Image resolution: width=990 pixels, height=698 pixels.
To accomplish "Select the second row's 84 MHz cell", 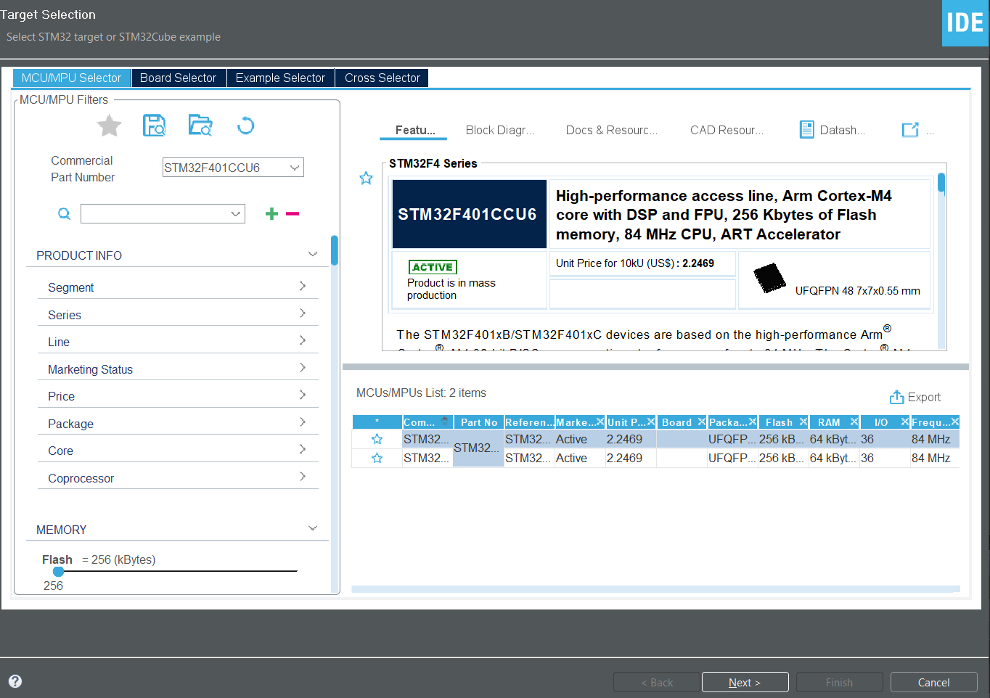I will pyautogui.click(x=935, y=458).
